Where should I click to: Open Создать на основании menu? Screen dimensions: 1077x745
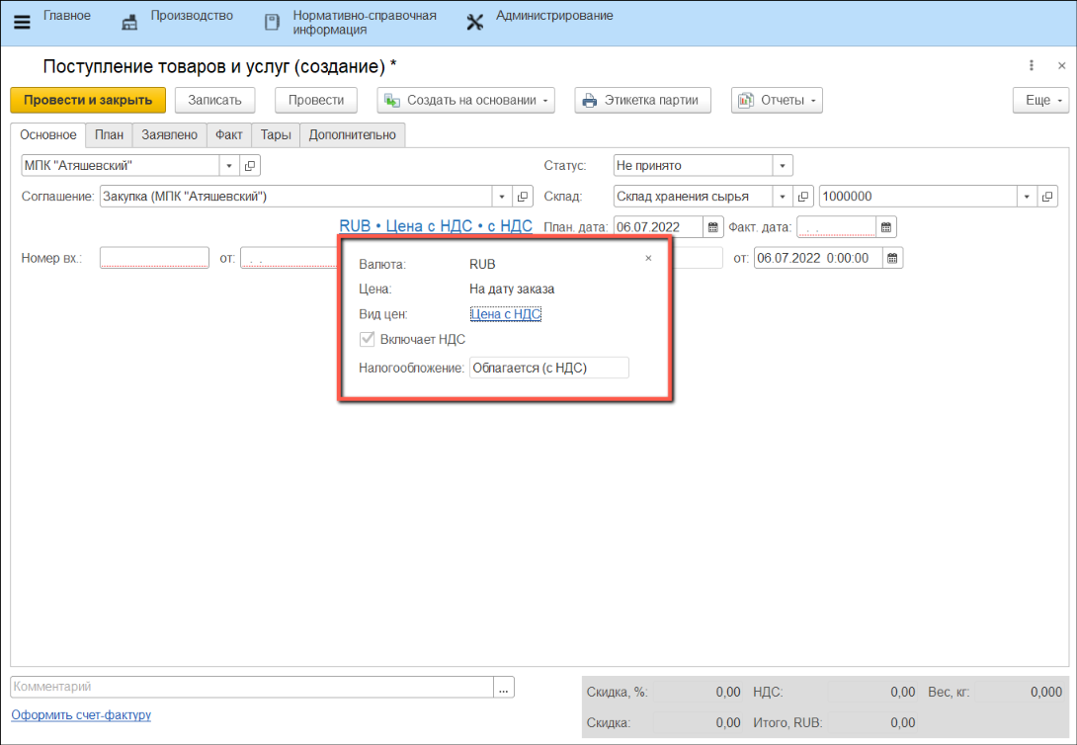465,100
